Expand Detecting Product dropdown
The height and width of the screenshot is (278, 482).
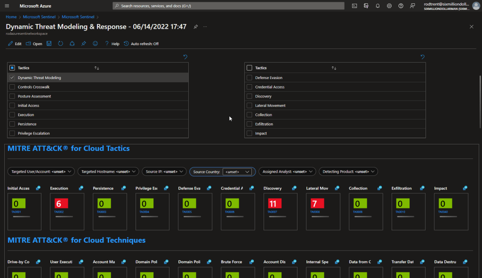pyautogui.click(x=348, y=171)
